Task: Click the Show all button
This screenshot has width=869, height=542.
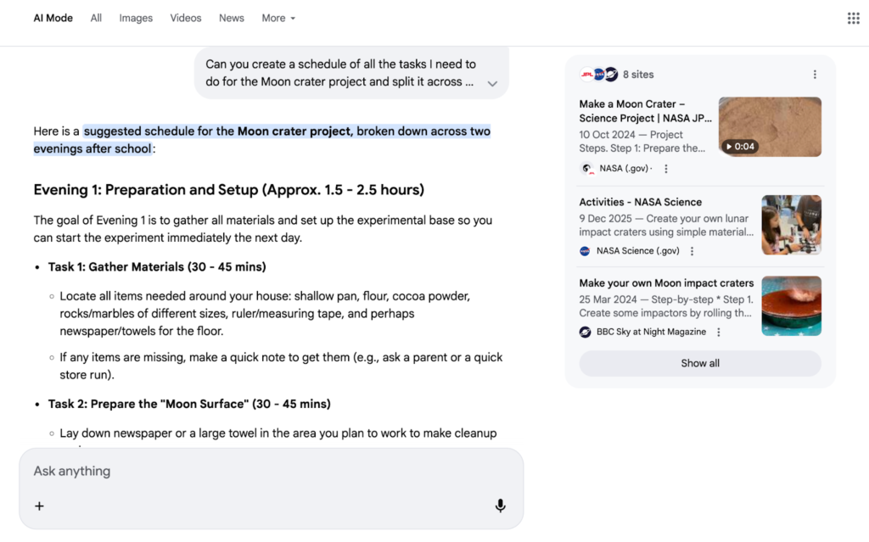Action: click(699, 363)
